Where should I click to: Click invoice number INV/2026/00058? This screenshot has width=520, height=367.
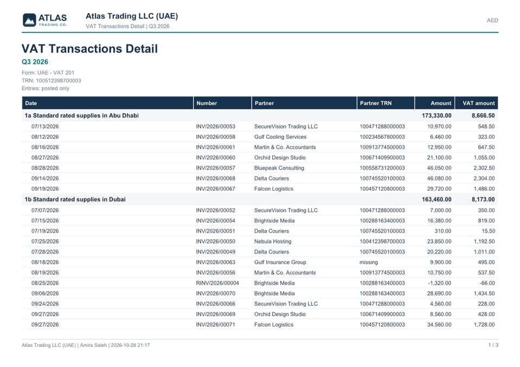point(216,137)
